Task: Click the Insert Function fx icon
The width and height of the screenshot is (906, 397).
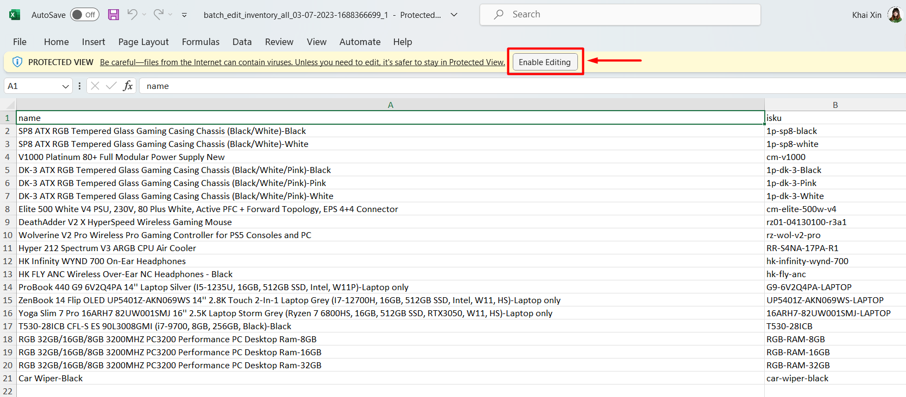Action: pyautogui.click(x=128, y=86)
